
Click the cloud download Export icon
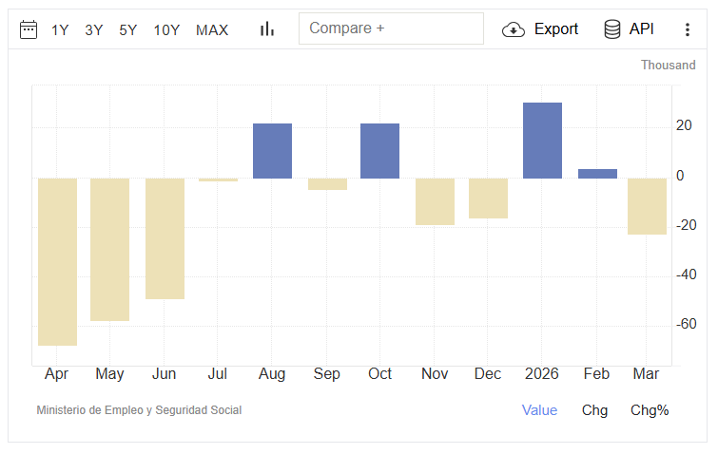pyautogui.click(x=514, y=29)
